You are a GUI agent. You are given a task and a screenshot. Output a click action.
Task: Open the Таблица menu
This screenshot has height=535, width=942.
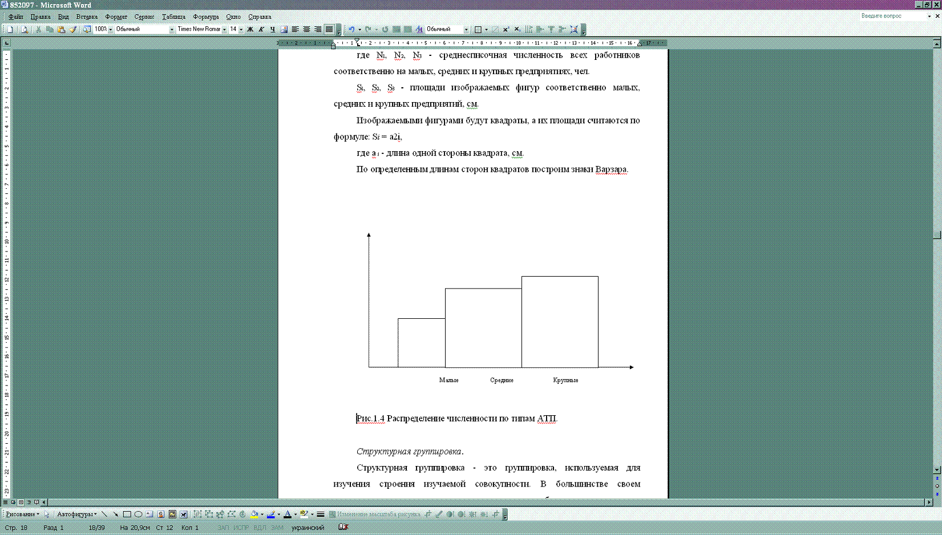(x=173, y=17)
